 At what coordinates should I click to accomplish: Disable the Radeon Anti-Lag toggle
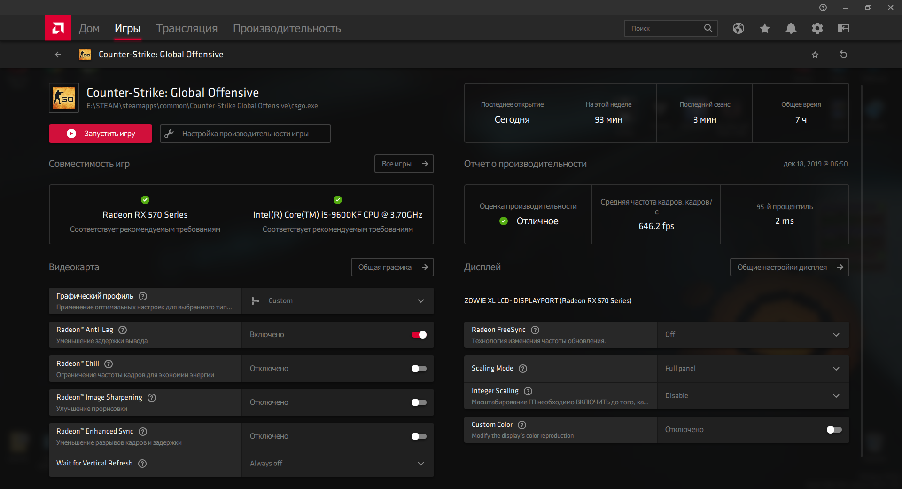pos(419,335)
